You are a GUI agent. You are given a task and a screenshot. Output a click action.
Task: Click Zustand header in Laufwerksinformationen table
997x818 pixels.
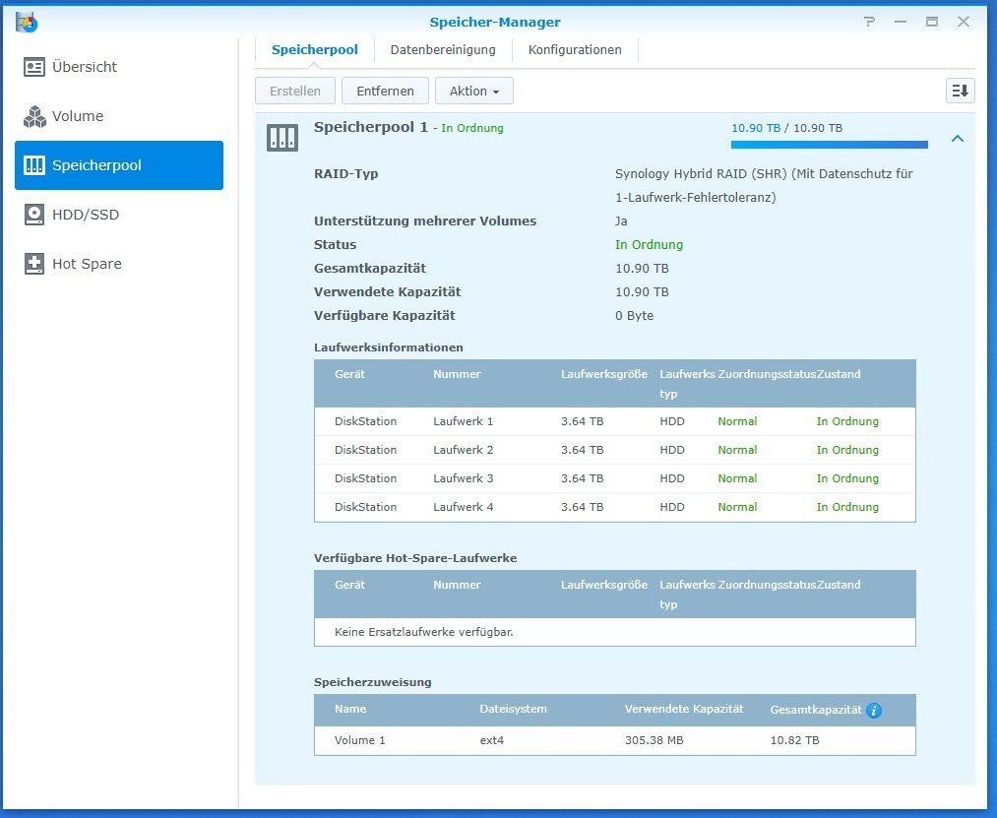(x=839, y=374)
